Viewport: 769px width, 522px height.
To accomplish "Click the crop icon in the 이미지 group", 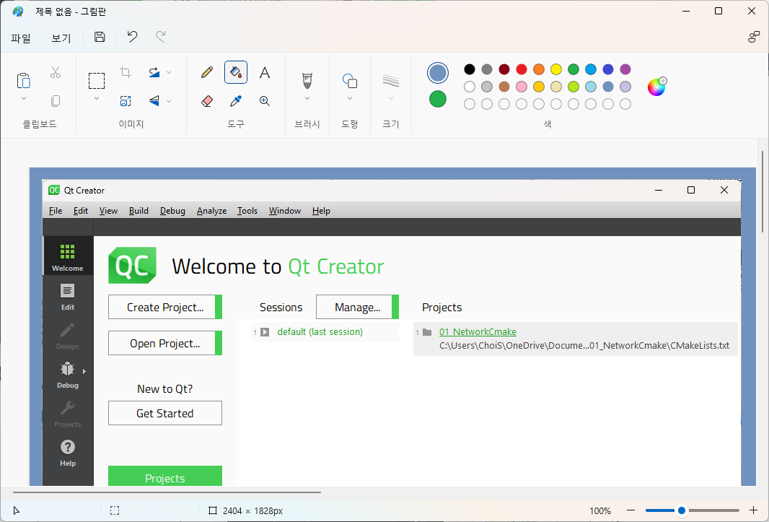I will (x=126, y=73).
